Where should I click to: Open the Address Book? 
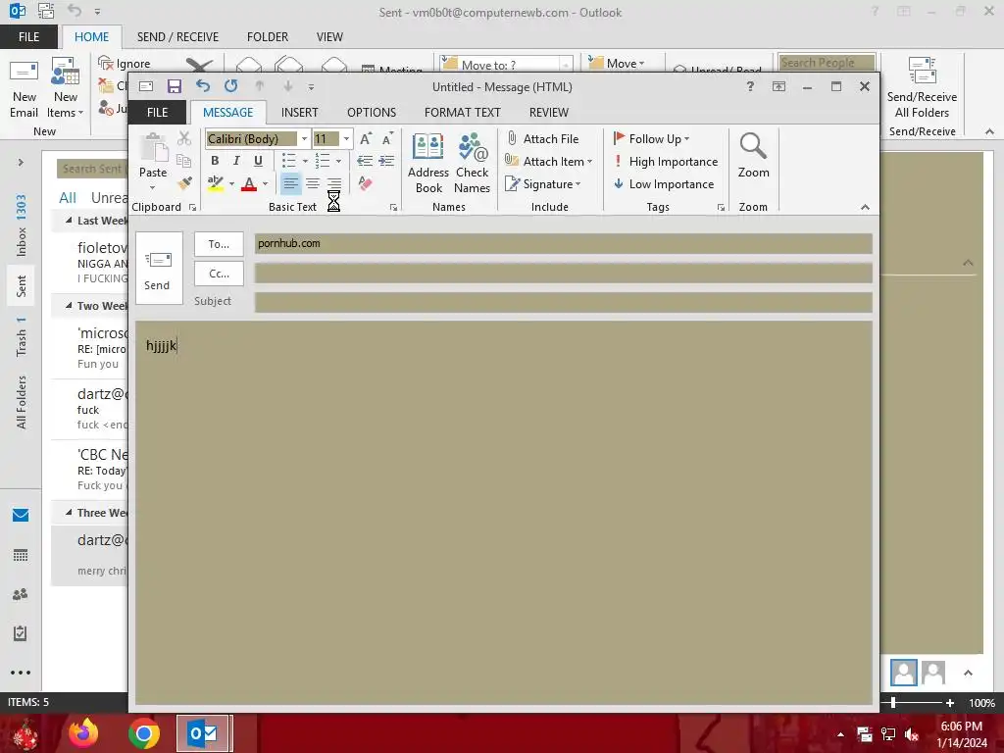[x=428, y=164]
